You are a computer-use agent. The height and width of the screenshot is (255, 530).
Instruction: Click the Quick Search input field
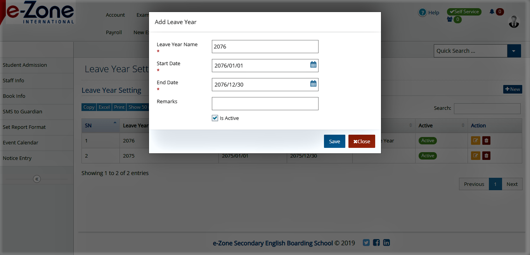(471, 51)
